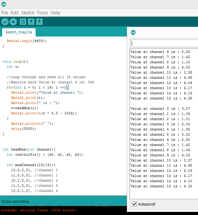The image size is (198, 215).
Task: Click the Open sketch up-arrow icon
Action: tap(31, 22)
